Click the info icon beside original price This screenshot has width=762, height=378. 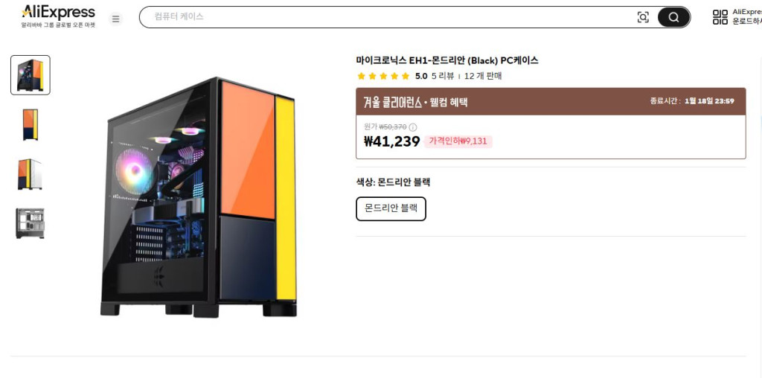tap(413, 127)
